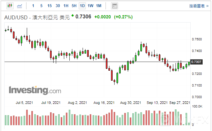Click the 0.7500 price axis label
Viewport: 212px width, 131px height.
(197, 39)
